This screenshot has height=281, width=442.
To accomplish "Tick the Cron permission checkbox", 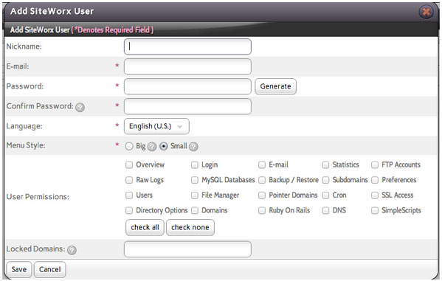I will point(325,195).
